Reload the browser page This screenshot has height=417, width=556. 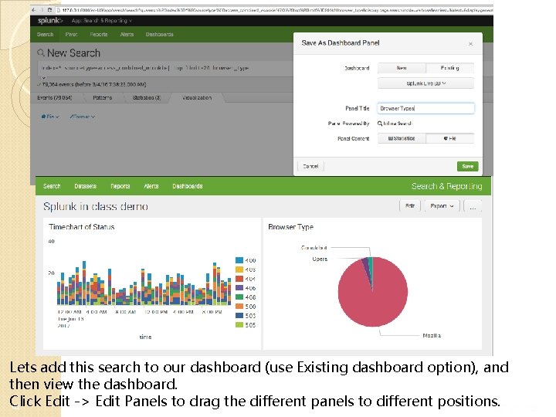(x=49, y=10)
